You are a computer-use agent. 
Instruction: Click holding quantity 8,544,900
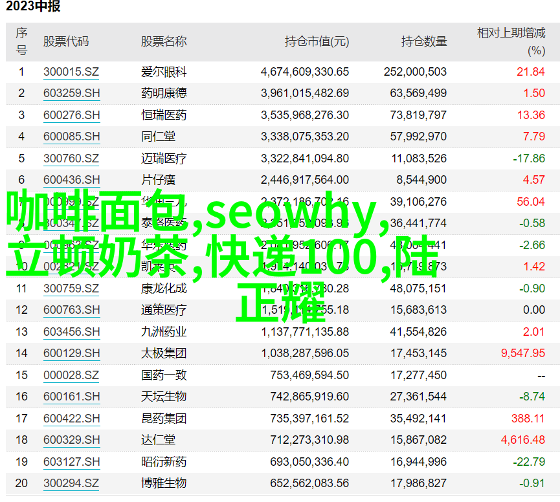pyautogui.click(x=421, y=180)
